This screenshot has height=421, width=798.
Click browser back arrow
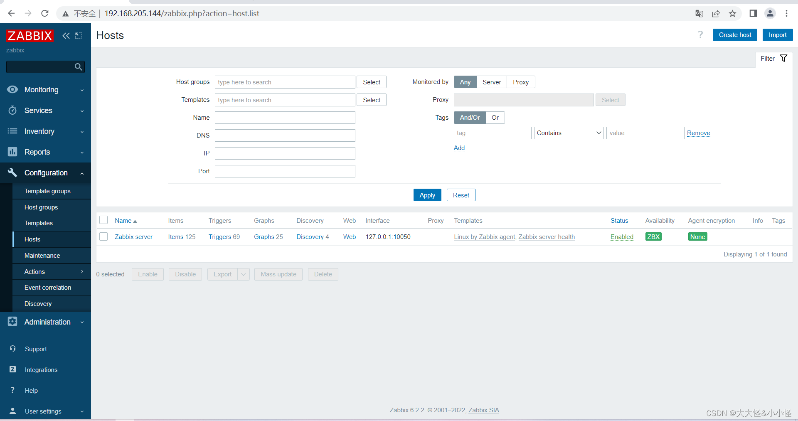tap(11, 13)
